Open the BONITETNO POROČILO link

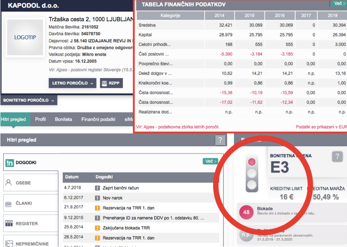pyautogui.click(x=29, y=100)
